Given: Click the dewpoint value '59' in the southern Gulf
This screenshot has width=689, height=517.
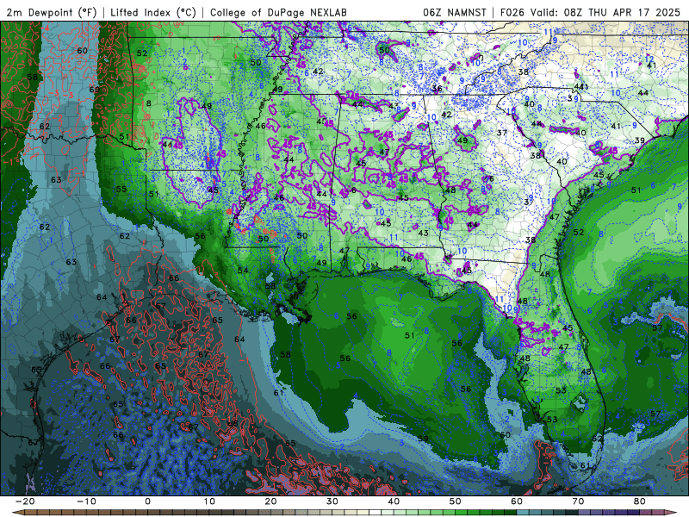Looking at the screenshot, I should [x=423, y=439].
